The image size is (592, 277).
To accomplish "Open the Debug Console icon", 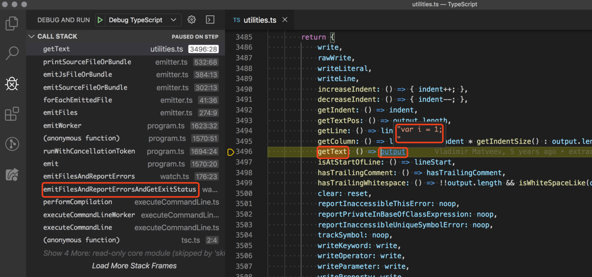I will click(210, 20).
